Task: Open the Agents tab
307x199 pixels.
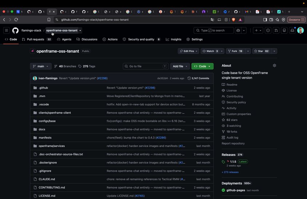Action: click(x=64, y=39)
